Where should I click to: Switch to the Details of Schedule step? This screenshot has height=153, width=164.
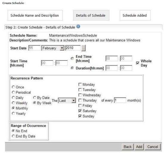pos(91,16)
